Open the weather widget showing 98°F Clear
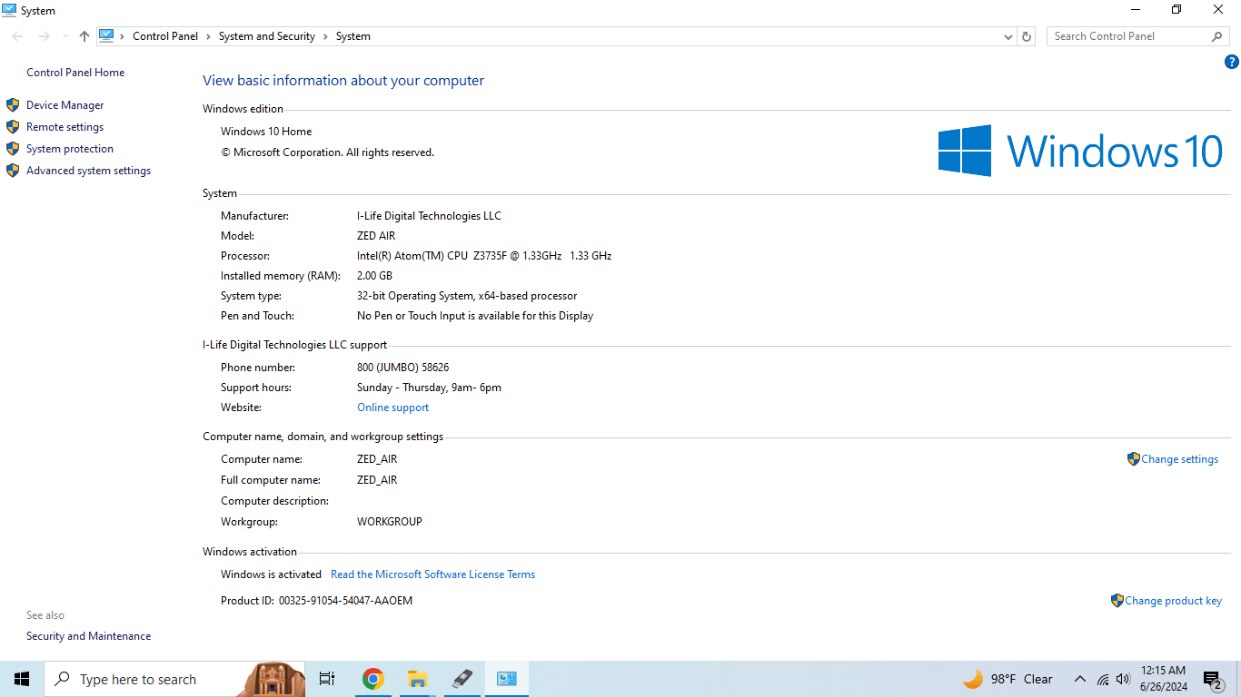1241x697 pixels. pos(1008,679)
